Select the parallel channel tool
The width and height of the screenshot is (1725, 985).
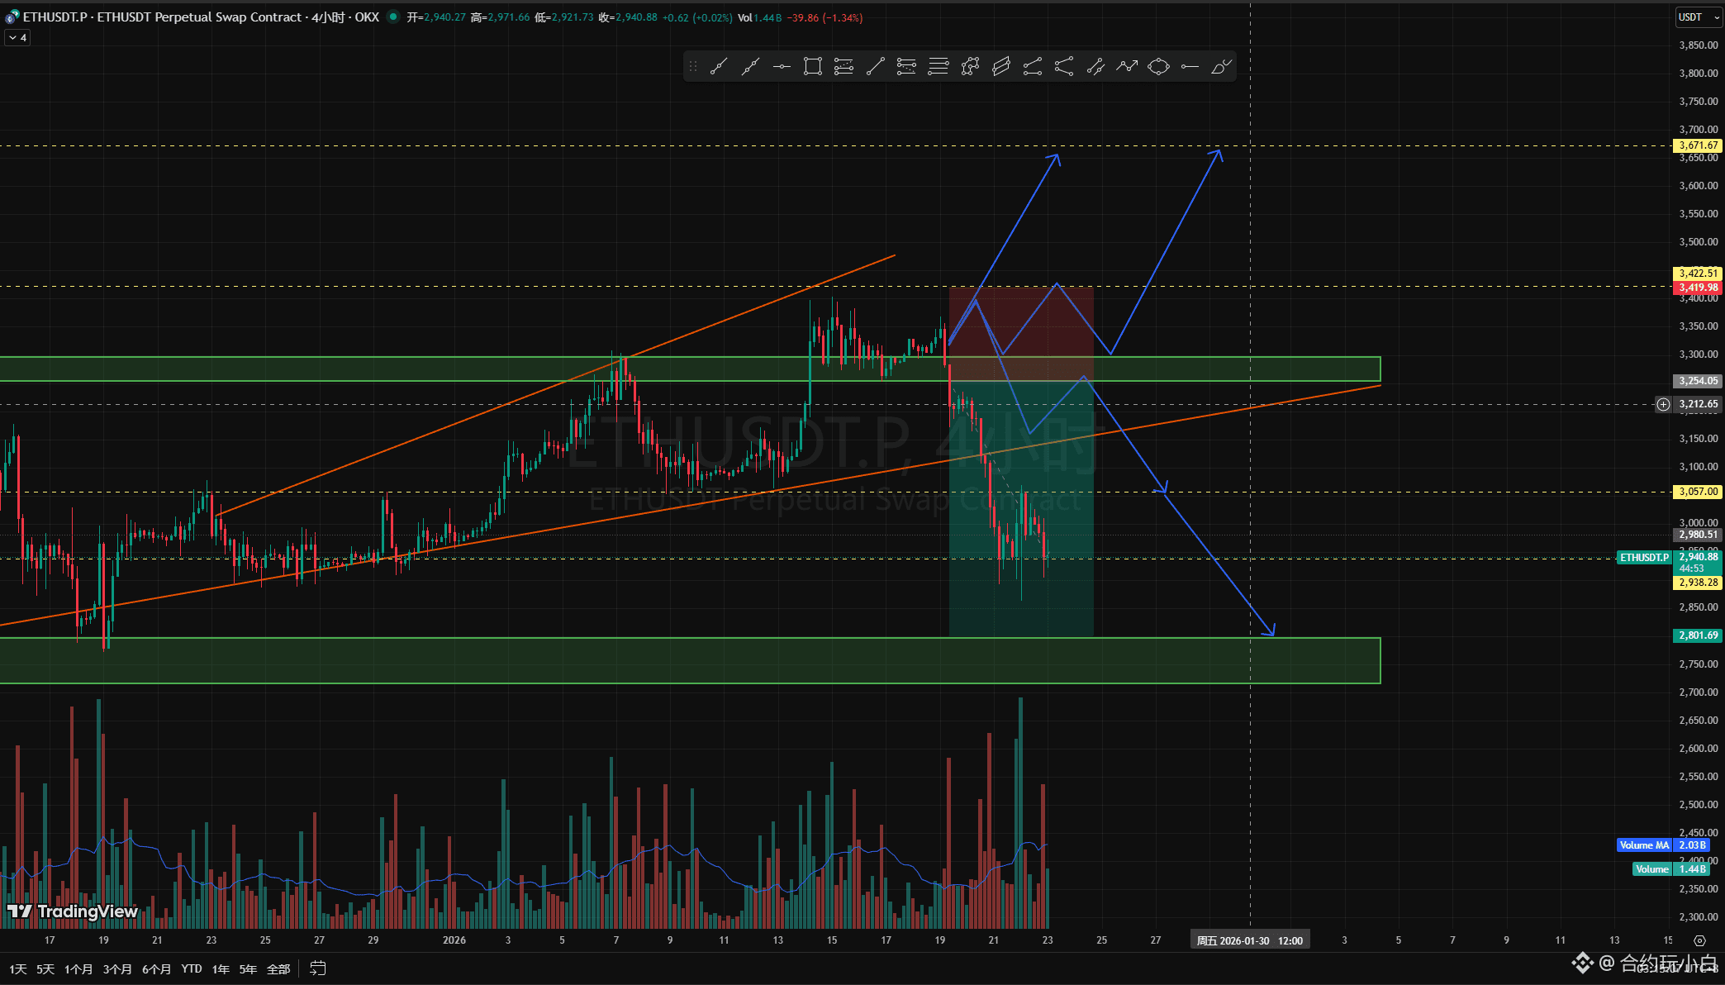click(1001, 67)
